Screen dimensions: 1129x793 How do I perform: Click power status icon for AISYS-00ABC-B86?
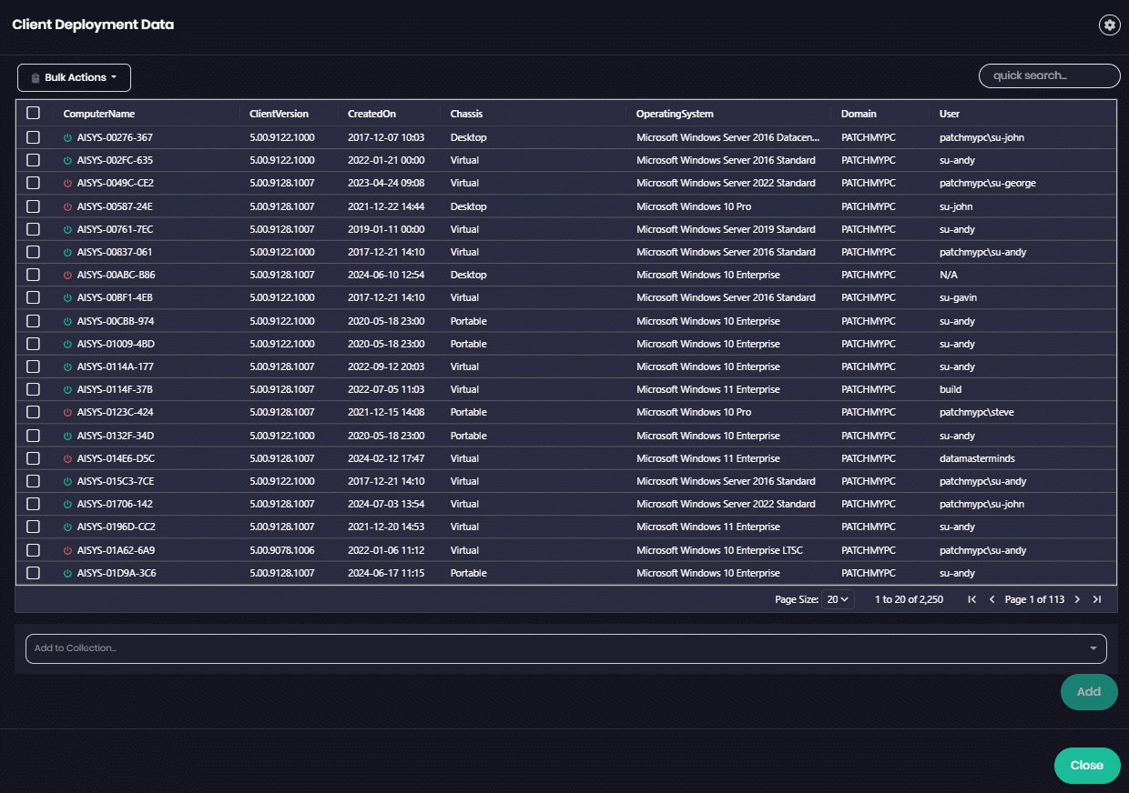click(67, 275)
